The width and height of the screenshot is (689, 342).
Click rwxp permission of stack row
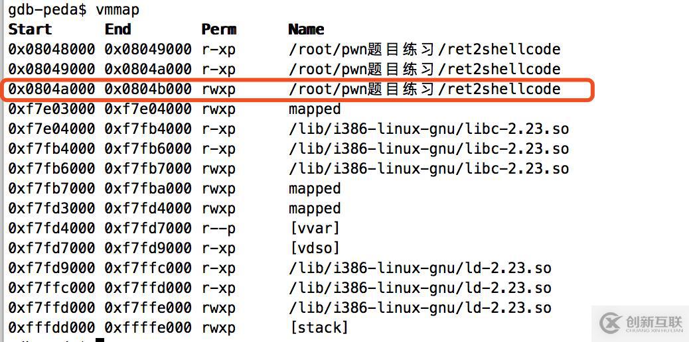[x=219, y=329]
